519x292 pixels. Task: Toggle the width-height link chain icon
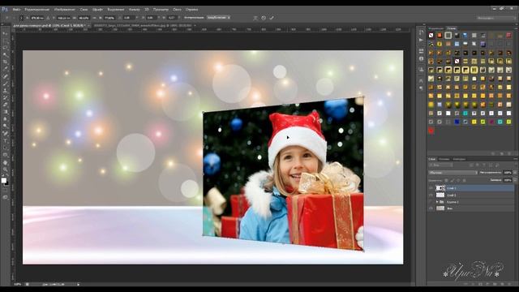click(94, 18)
